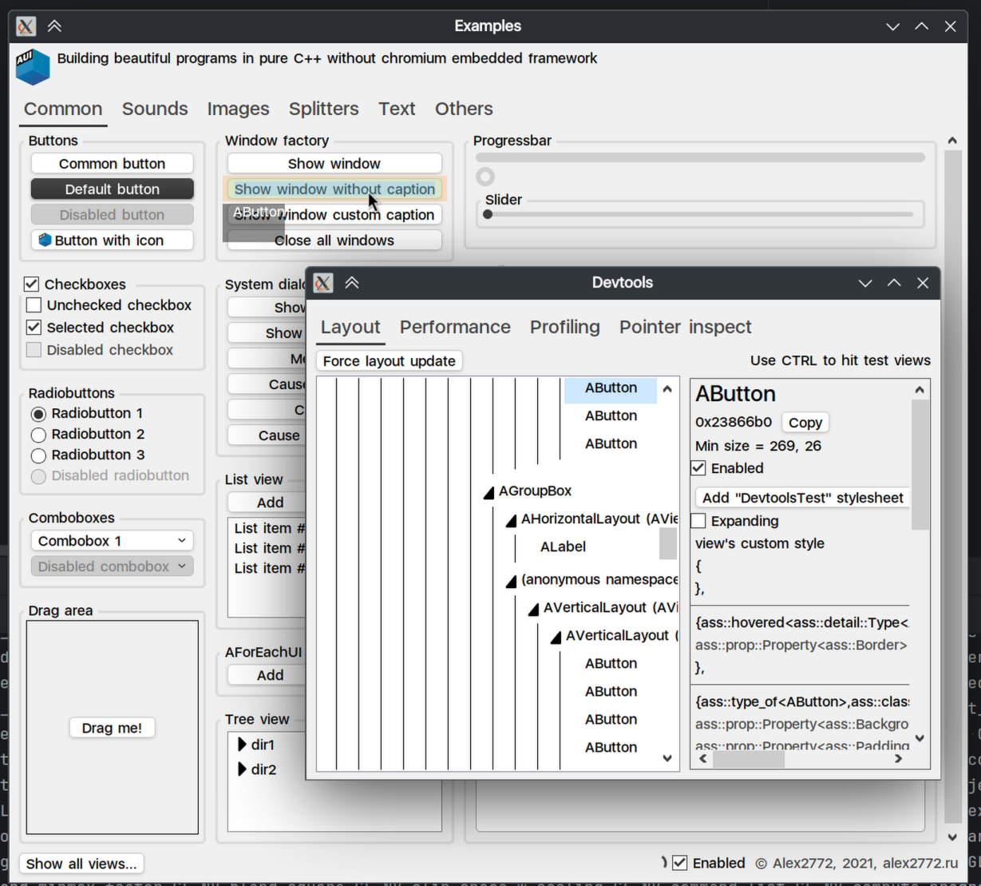Select ALabel node in Devtools tree
Image resolution: width=981 pixels, height=886 pixels.
563,547
